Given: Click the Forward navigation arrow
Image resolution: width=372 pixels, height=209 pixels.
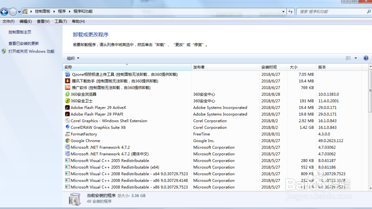Looking at the screenshot, I should point(13,12).
